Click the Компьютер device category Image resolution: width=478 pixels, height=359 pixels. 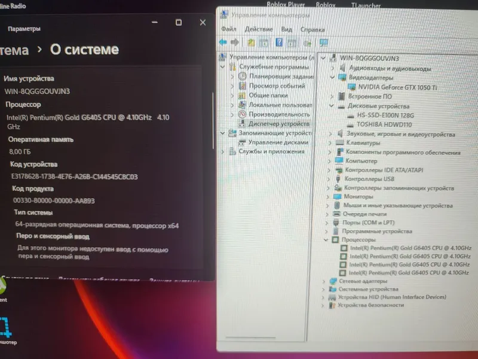tap(361, 161)
